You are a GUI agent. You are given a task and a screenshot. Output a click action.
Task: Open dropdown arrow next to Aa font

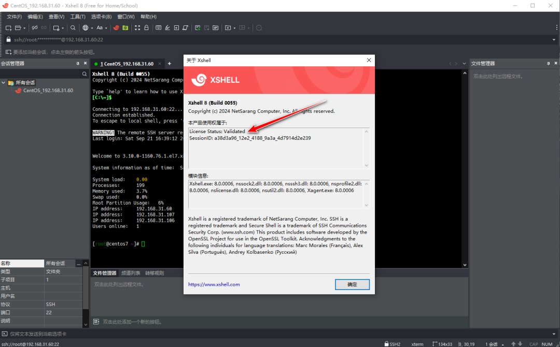point(106,28)
